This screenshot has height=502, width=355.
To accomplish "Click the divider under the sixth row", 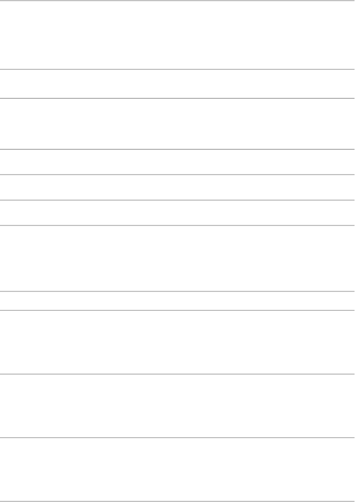I will 177,225.
